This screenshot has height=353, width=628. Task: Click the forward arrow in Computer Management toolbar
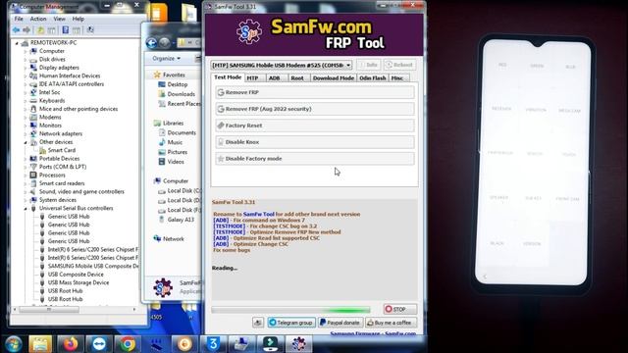tap(26, 30)
